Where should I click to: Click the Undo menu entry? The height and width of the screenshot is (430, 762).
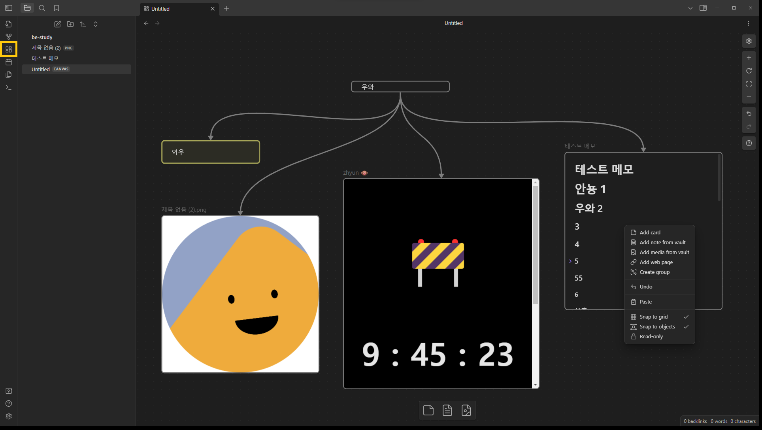(646, 287)
